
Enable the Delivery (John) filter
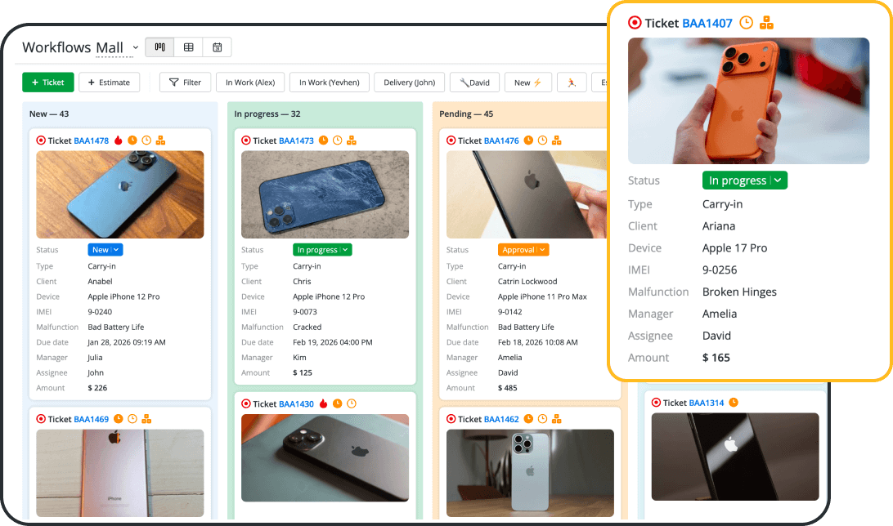(x=409, y=82)
